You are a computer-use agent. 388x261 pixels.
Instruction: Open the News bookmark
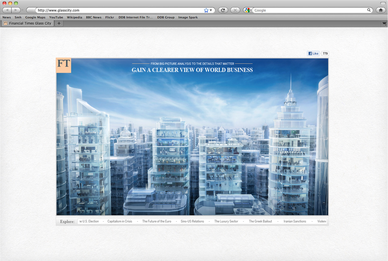[x=7, y=18]
